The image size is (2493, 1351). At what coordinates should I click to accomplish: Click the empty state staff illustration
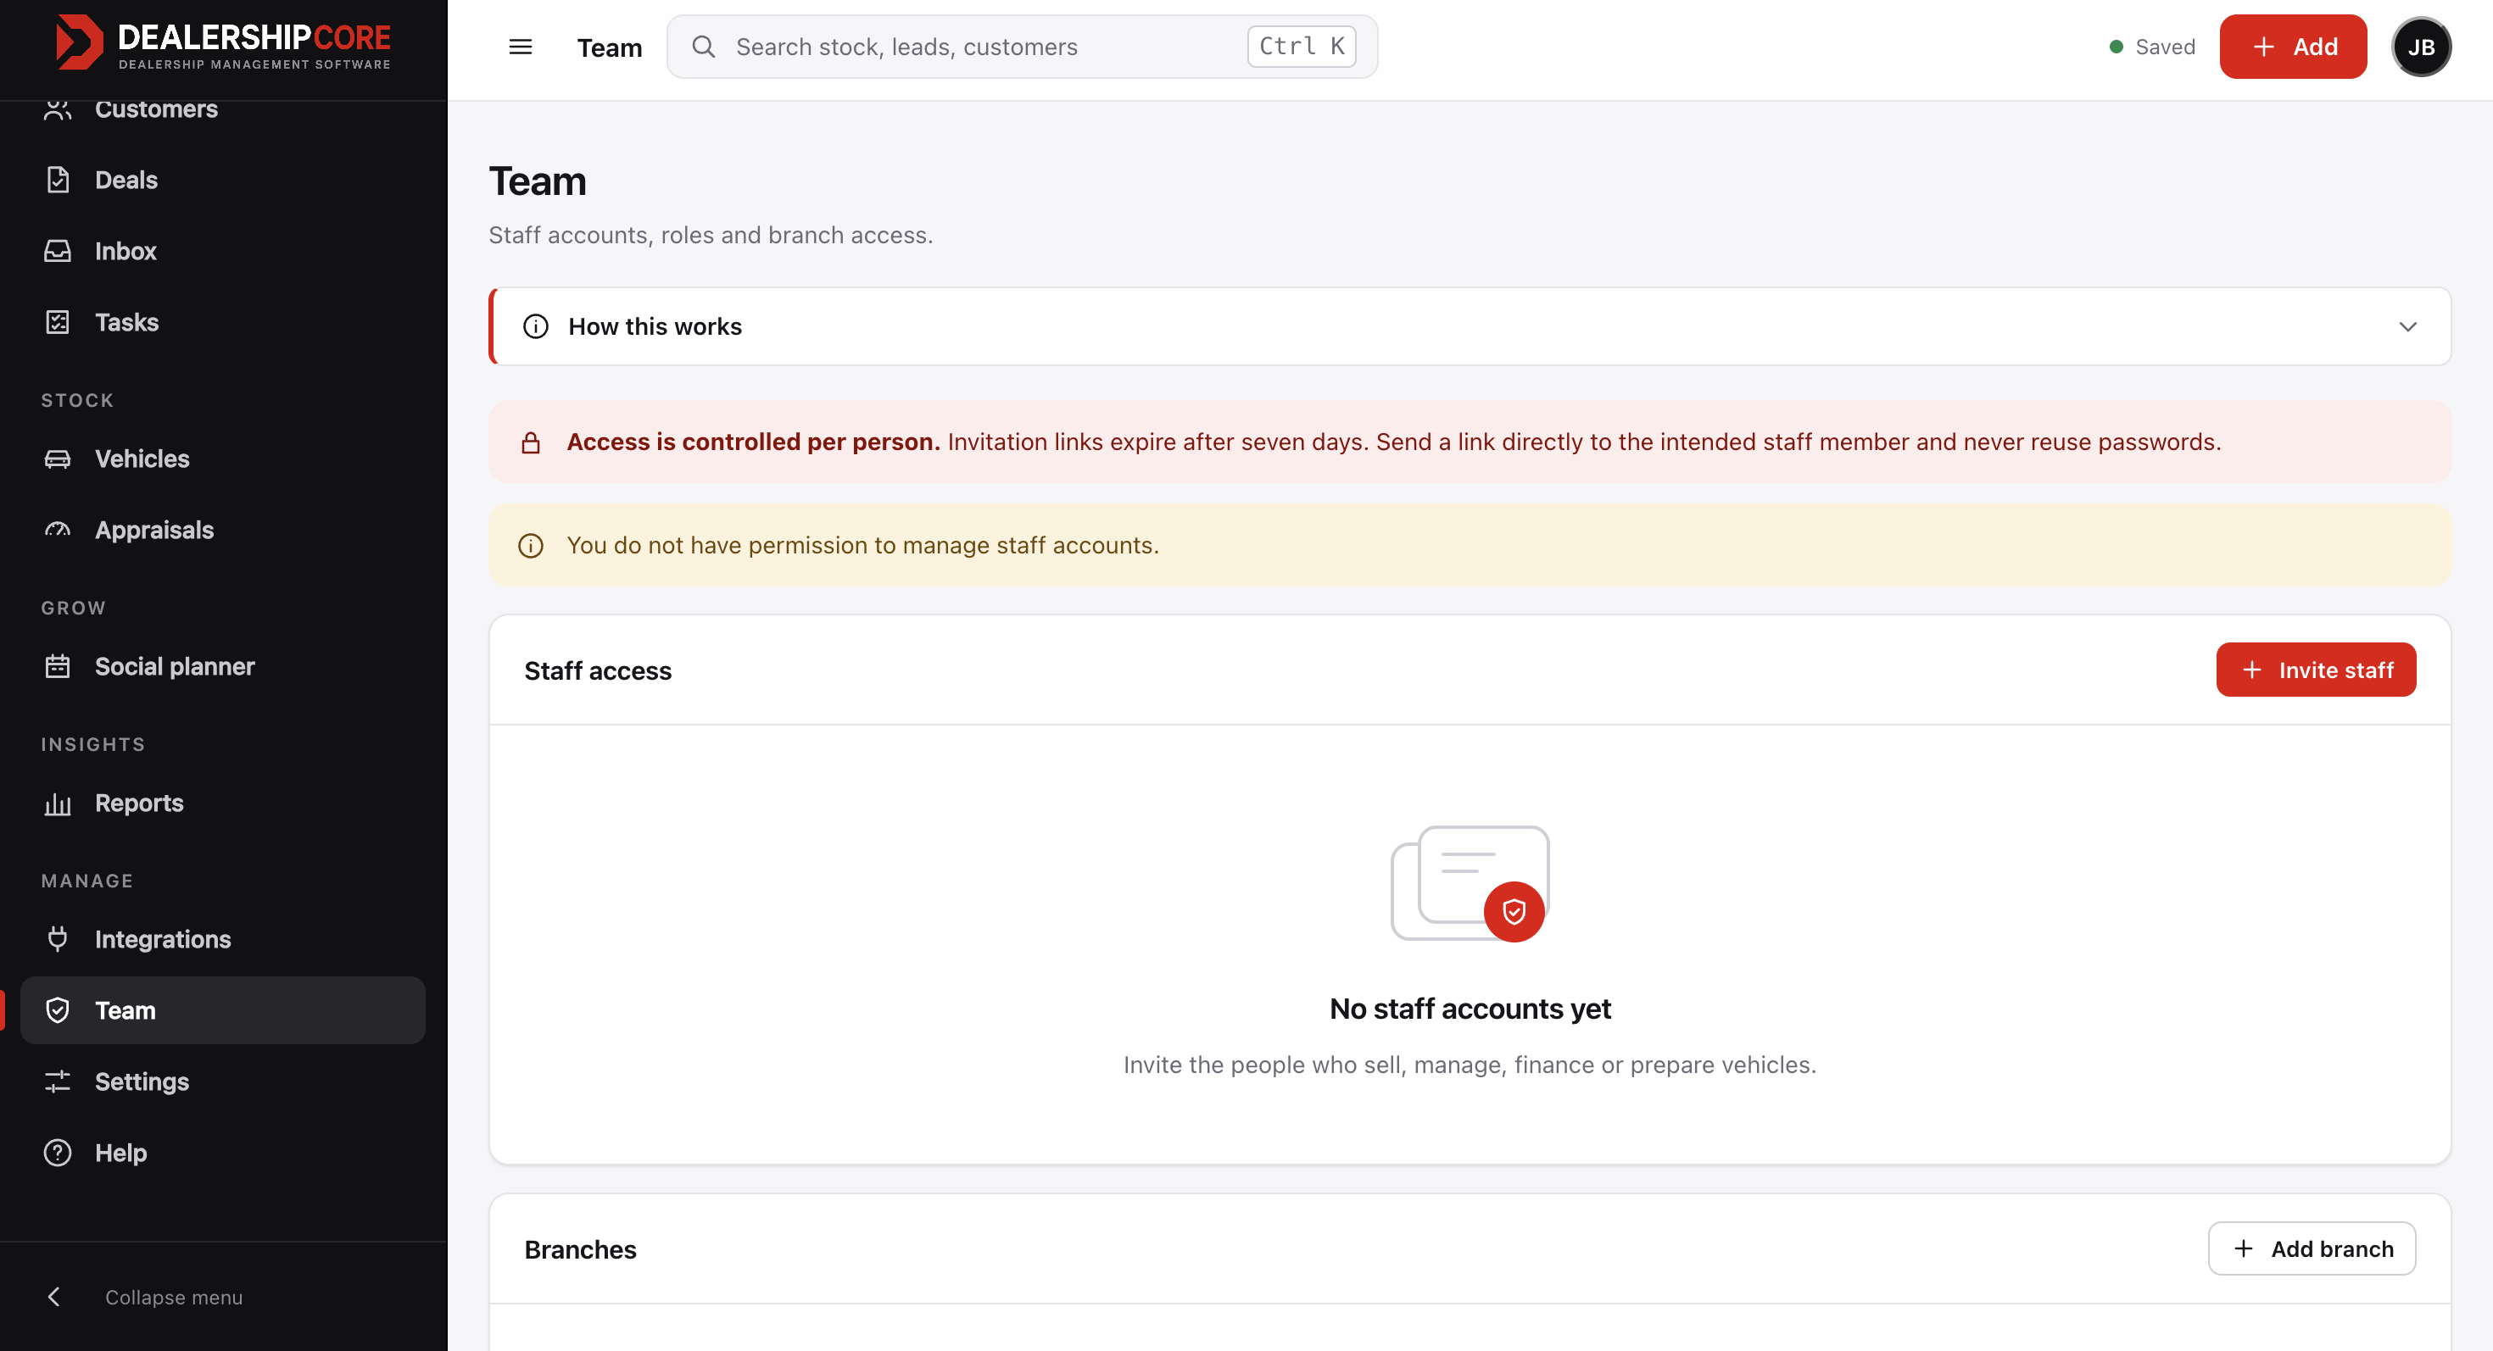point(1470,883)
